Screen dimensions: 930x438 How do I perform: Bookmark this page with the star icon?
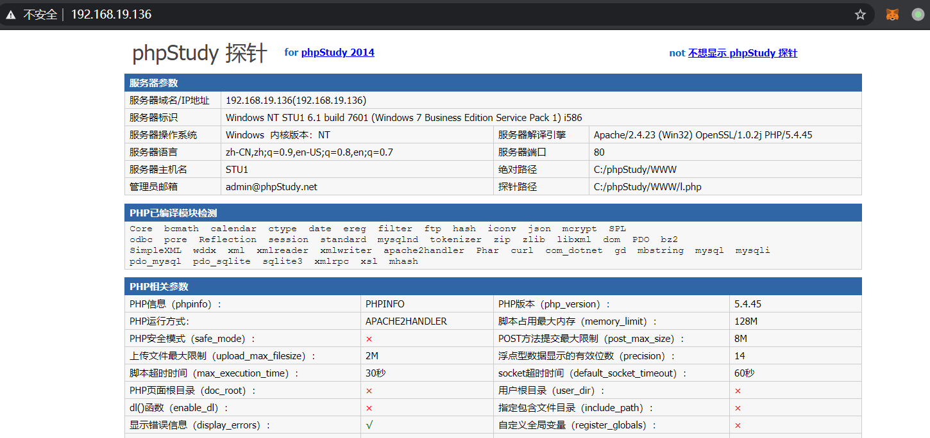point(860,15)
